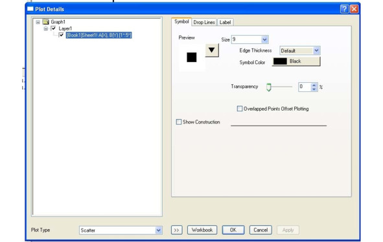
Task: Increase transparency with the up arrow
Action: point(314,85)
